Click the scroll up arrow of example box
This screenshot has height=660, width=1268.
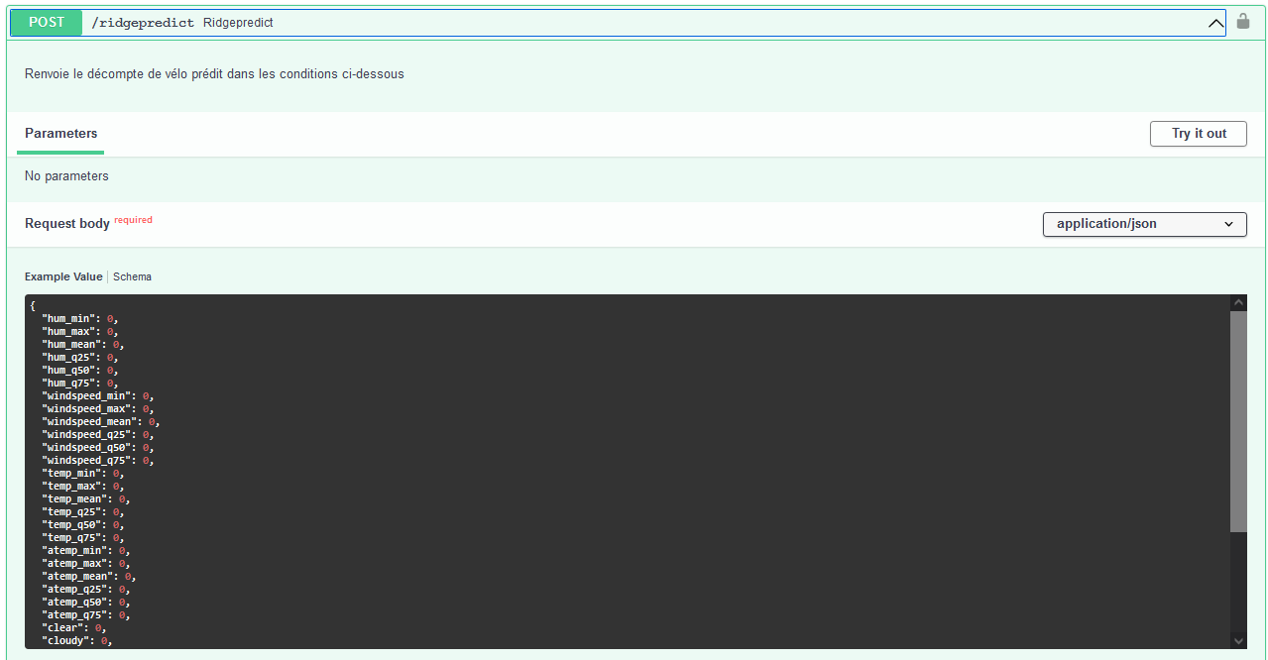tap(1238, 303)
